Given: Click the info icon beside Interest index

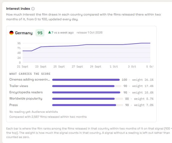Looking at the screenshot, I should pos(33,8).
